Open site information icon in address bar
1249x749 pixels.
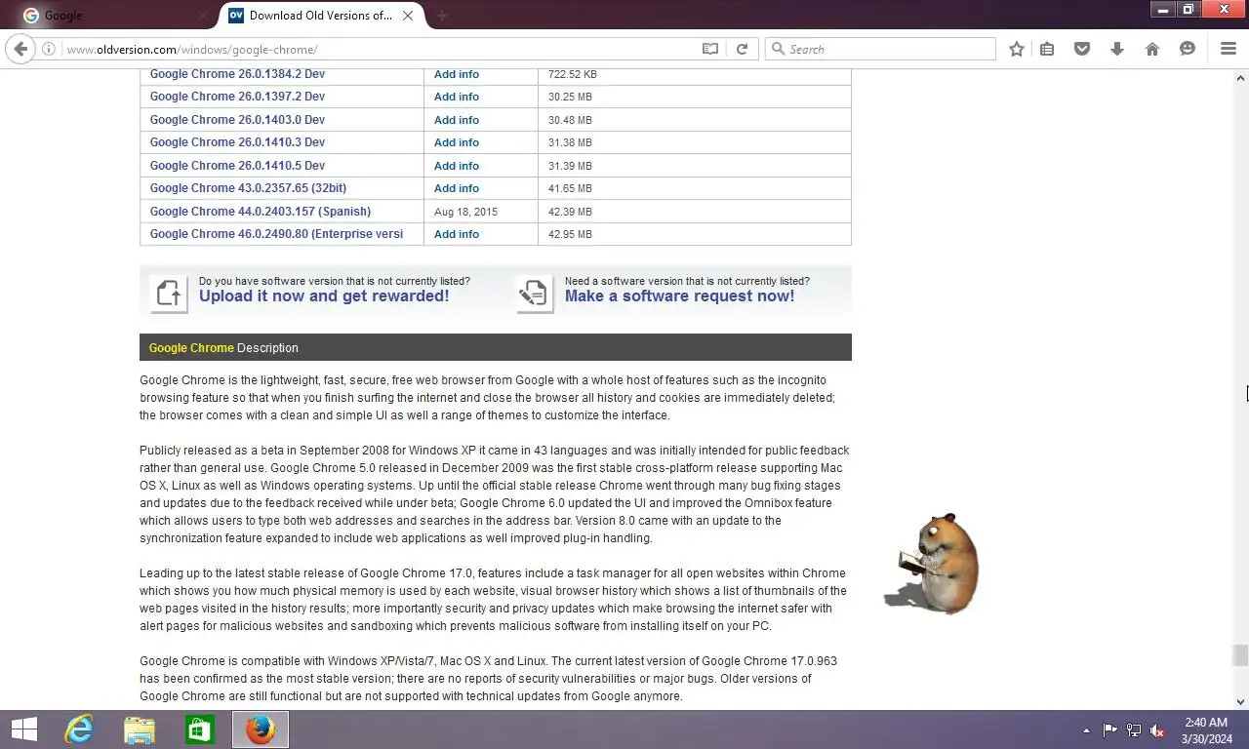pyautogui.click(x=49, y=49)
